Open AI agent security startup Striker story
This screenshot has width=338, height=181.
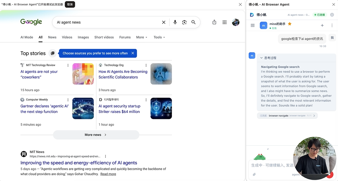(x=120, y=109)
